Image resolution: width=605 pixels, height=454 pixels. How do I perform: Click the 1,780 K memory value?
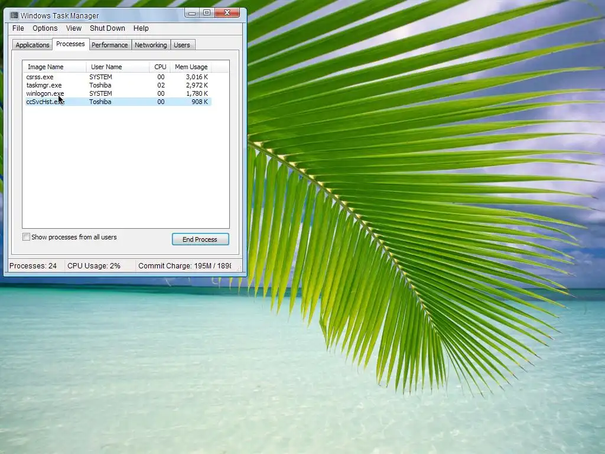197,93
